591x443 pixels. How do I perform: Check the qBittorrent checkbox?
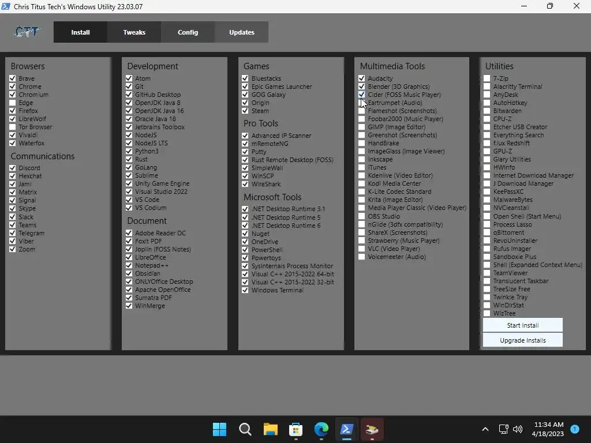pos(487,232)
